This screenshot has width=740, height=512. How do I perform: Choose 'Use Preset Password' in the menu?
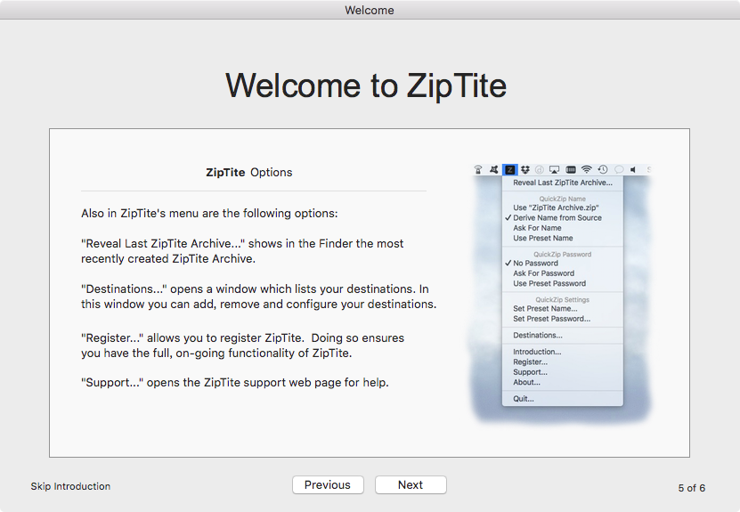point(549,284)
